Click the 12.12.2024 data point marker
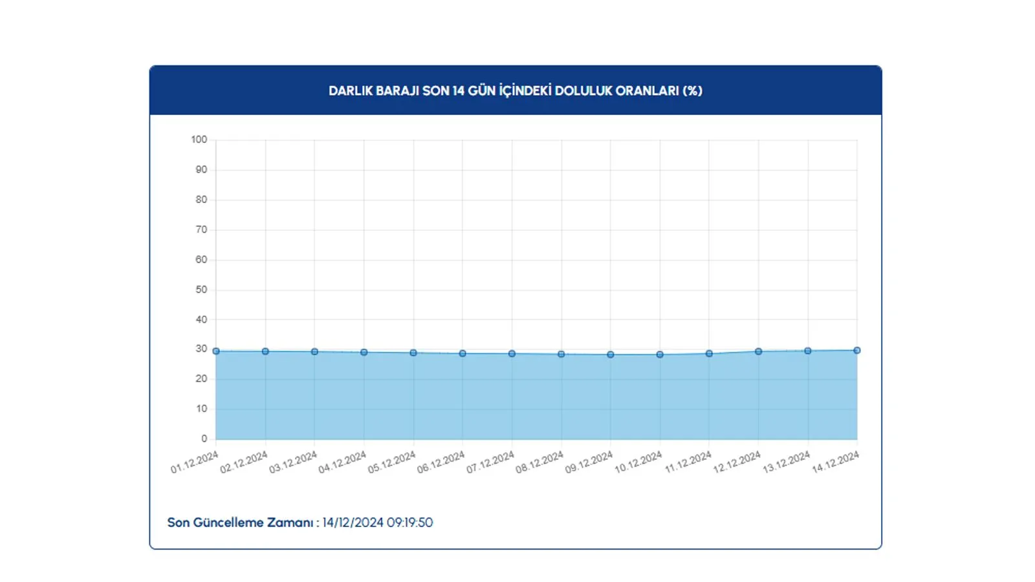The image size is (1035, 582). click(758, 352)
